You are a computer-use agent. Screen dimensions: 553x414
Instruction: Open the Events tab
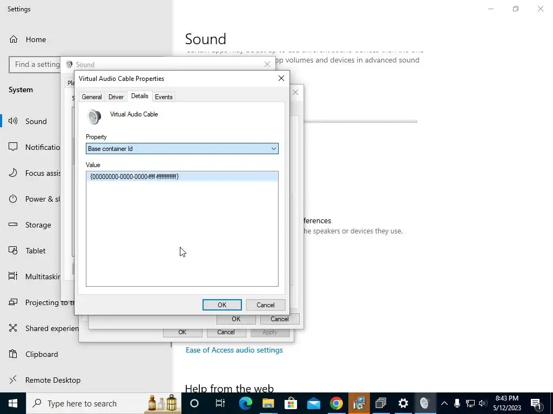coord(164,97)
